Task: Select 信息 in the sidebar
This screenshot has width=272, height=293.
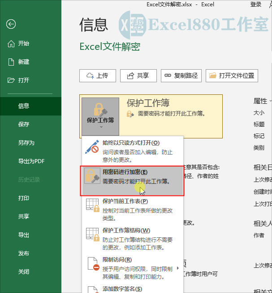Action: click(30, 106)
